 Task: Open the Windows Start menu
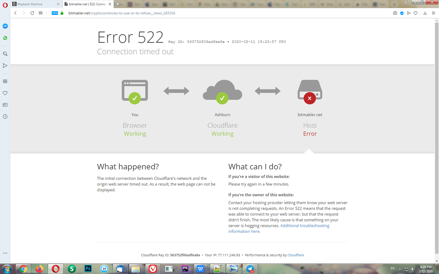click(7, 269)
